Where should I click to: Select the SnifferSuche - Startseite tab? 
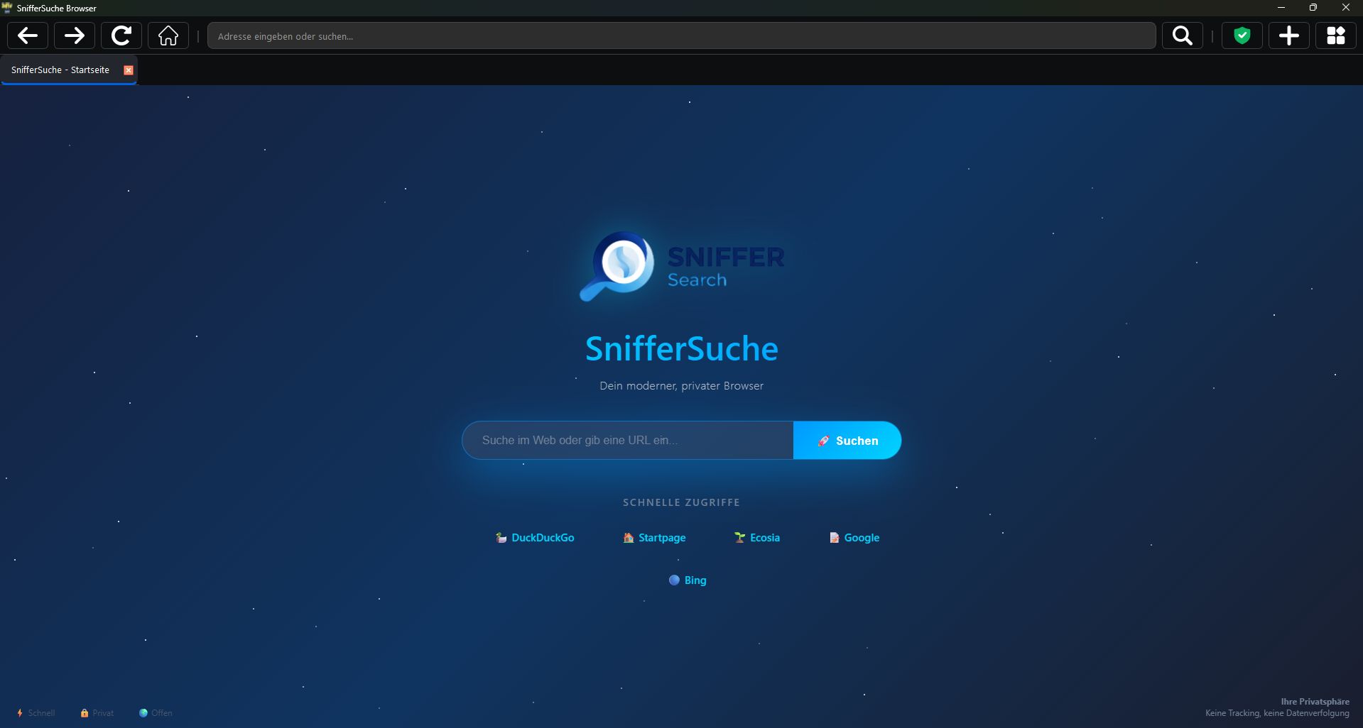point(60,70)
